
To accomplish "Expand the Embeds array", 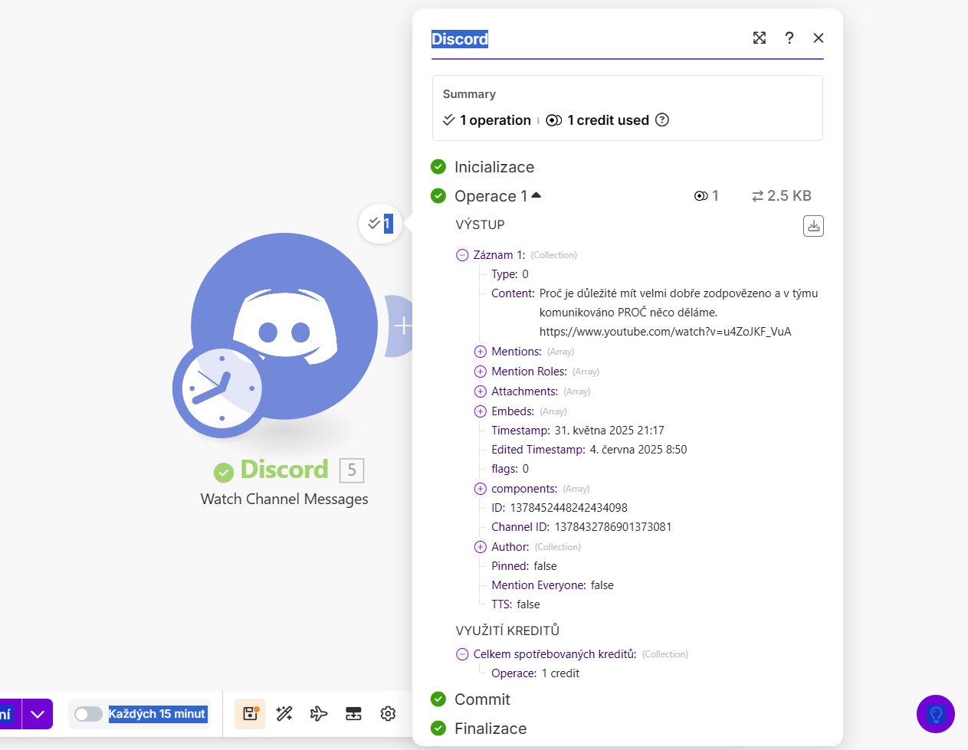I will click(x=481, y=411).
